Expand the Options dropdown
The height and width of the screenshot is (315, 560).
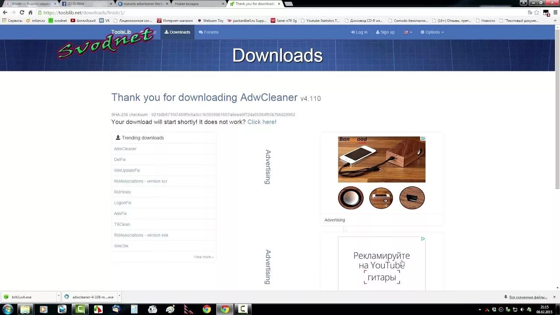click(x=432, y=32)
